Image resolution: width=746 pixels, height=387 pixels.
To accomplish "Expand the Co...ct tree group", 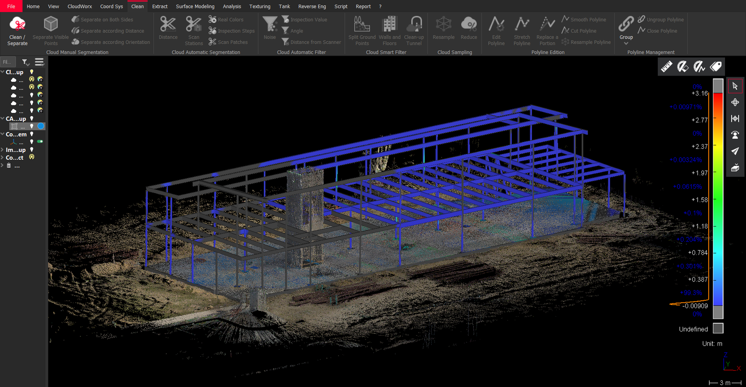I will pos(2,157).
